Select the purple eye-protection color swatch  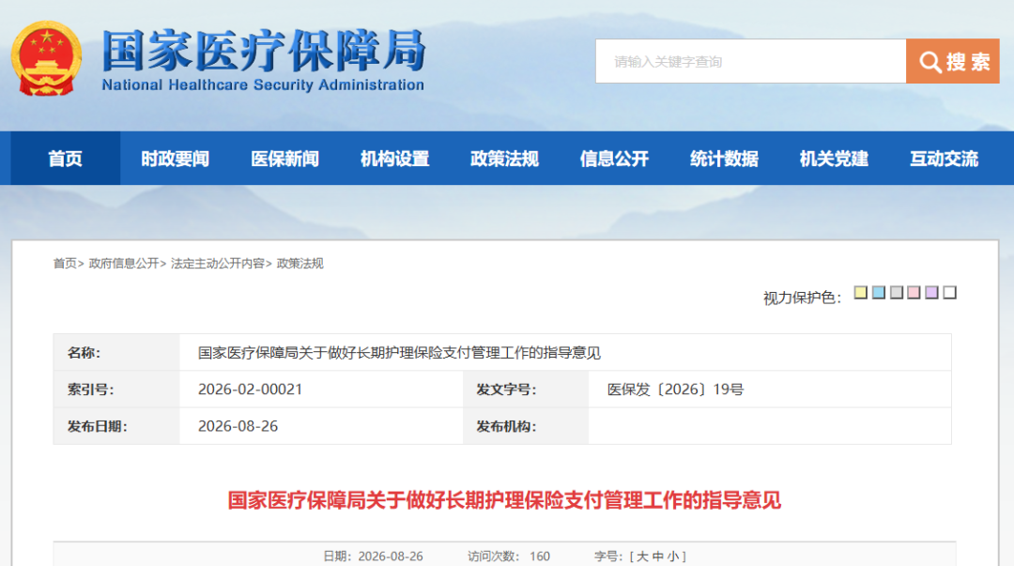(x=932, y=292)
